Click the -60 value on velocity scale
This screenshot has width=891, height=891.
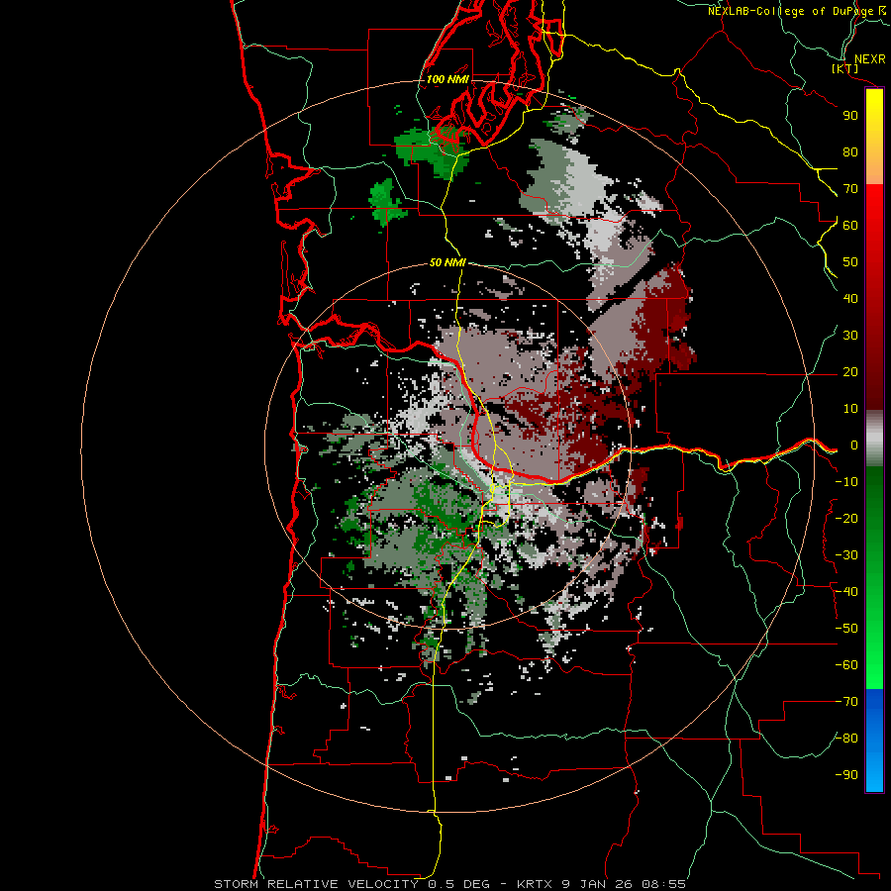846,665
